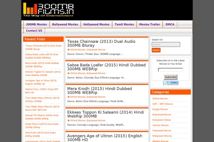This screenshot has width=214, height=142.
Task: Open the Malayalam Movies category
Action: click(162, 136)
